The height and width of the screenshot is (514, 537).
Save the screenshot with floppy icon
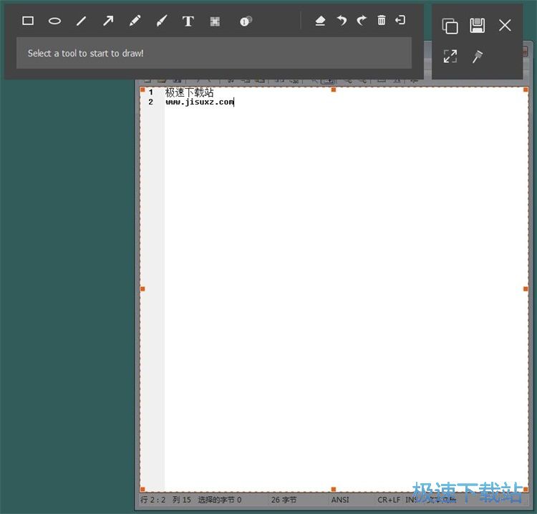(477, 26)
